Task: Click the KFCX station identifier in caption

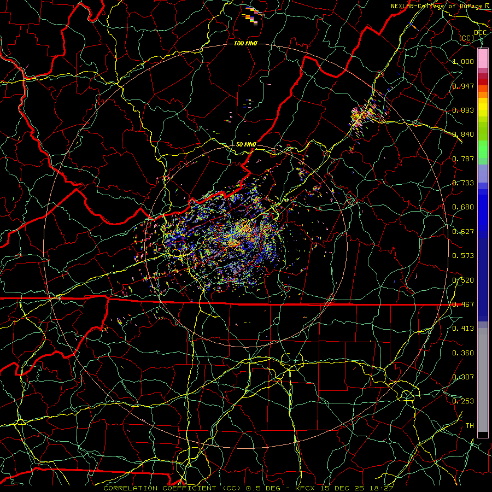Action: click(306, 488)
